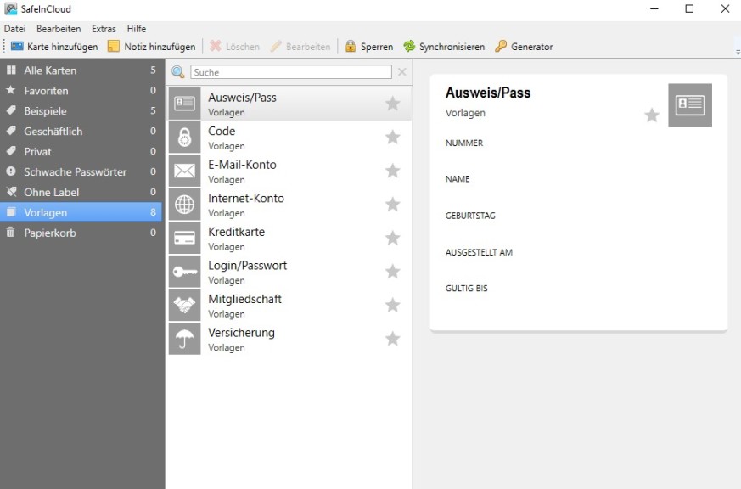Click the Suche search field
This screenshot has width=741, height=489.
290,73
